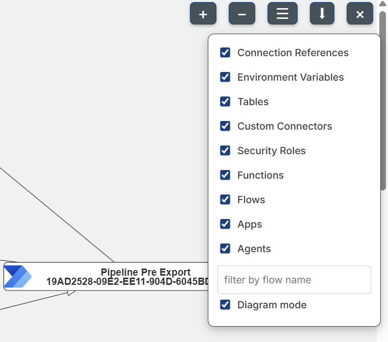Image resolution: width=388 pixels, height=342 pixels.
Task: Turn off Diagram mode checkbox
Action: click(x=225, y=305)
